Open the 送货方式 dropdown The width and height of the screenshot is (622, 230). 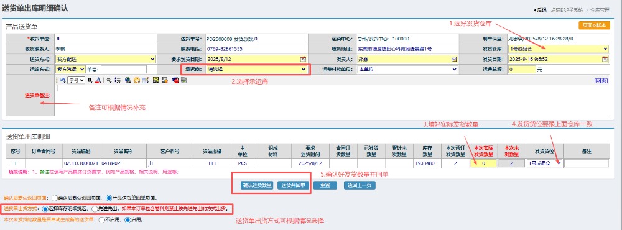[105, 59]
